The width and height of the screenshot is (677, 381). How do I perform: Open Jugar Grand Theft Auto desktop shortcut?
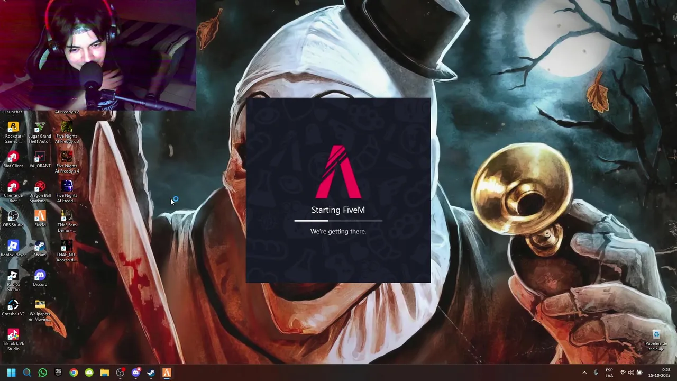(40, 133)
